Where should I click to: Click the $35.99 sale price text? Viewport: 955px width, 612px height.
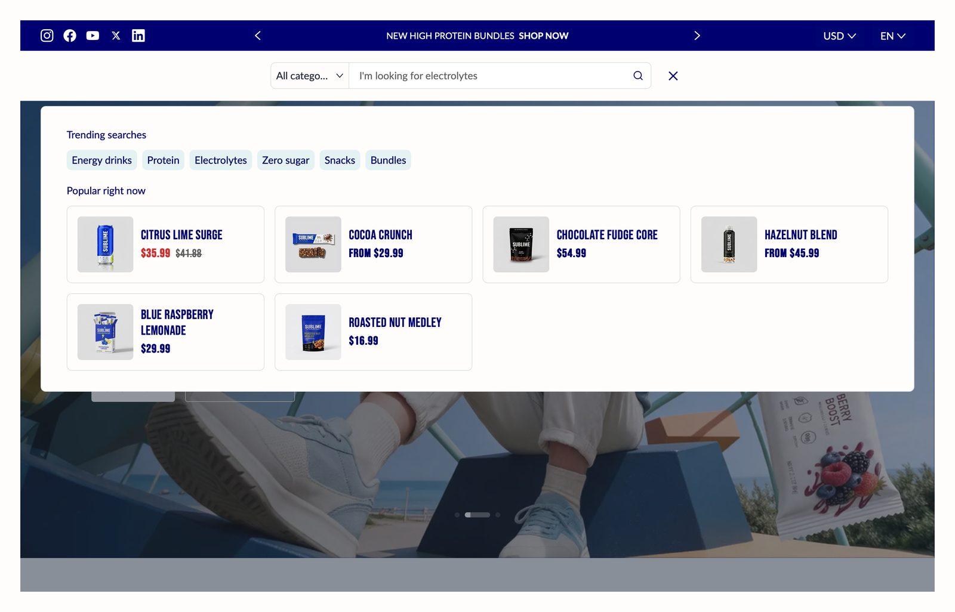[156, 253]
